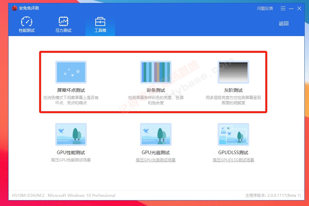
Task: Open the hamburger menu in title bar
Action: point(283,9)
